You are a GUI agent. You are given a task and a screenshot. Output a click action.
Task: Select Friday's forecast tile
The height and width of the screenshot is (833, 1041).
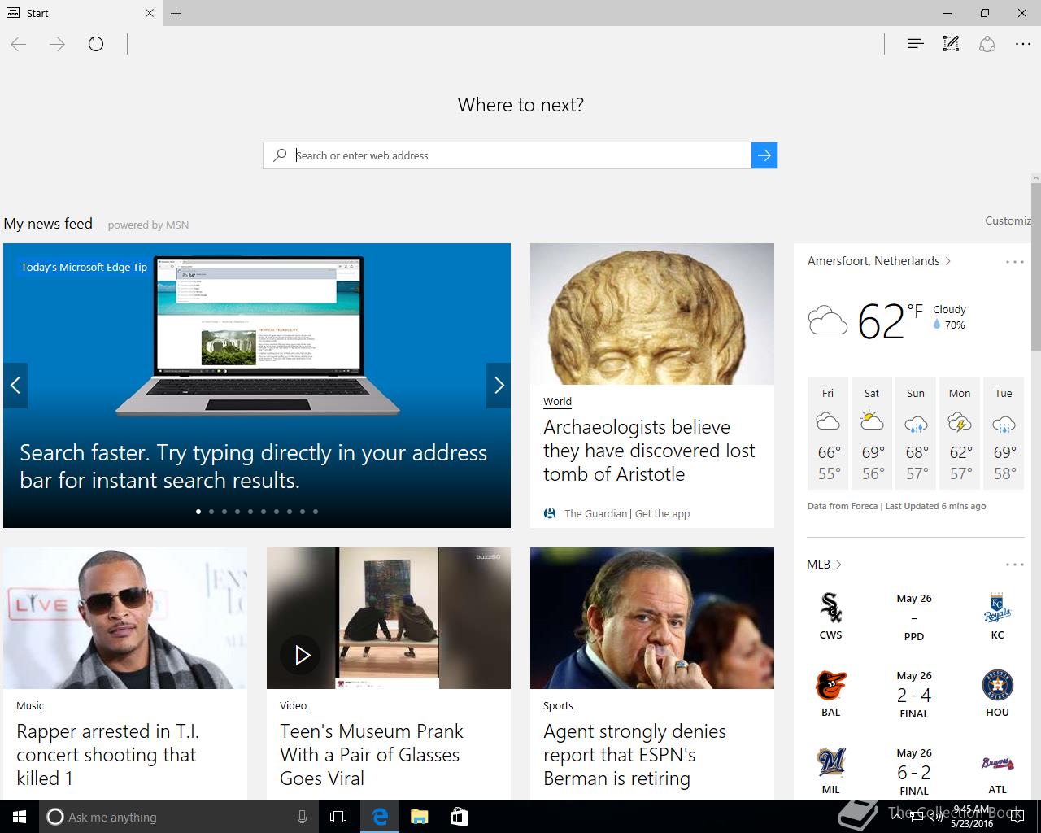click(x=828, y=434)
